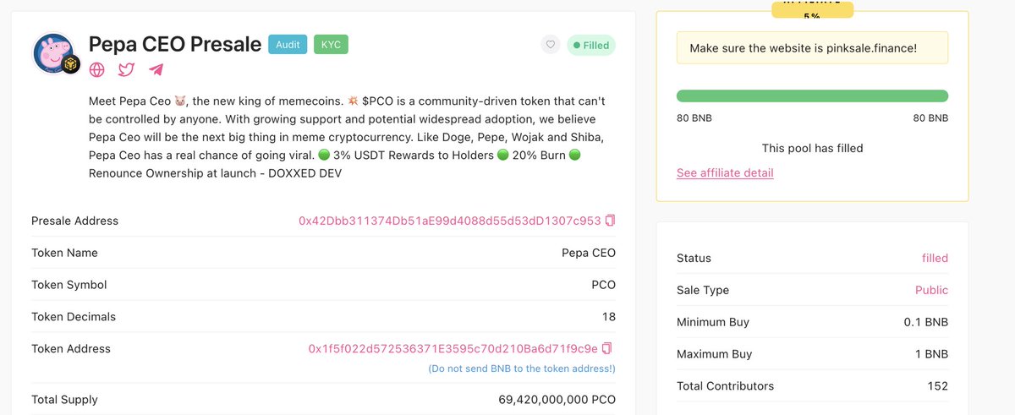Image resolution: width=1015 pixels, height=415 pixels.
Task: Click the pinksale.finance website warning notice
Action: 812,48
